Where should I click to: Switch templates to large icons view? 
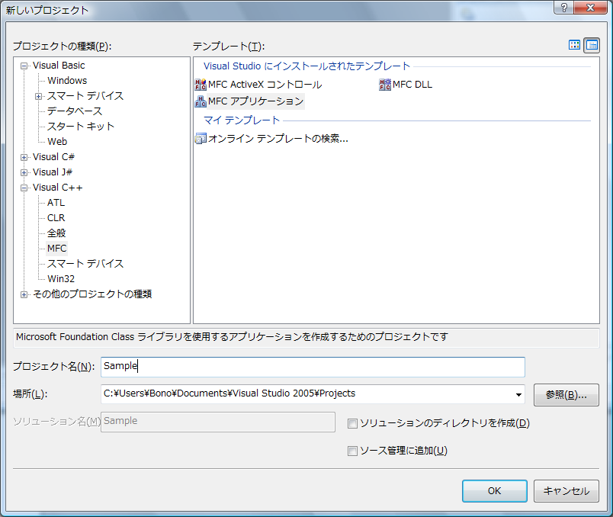(x=574, y=45)
